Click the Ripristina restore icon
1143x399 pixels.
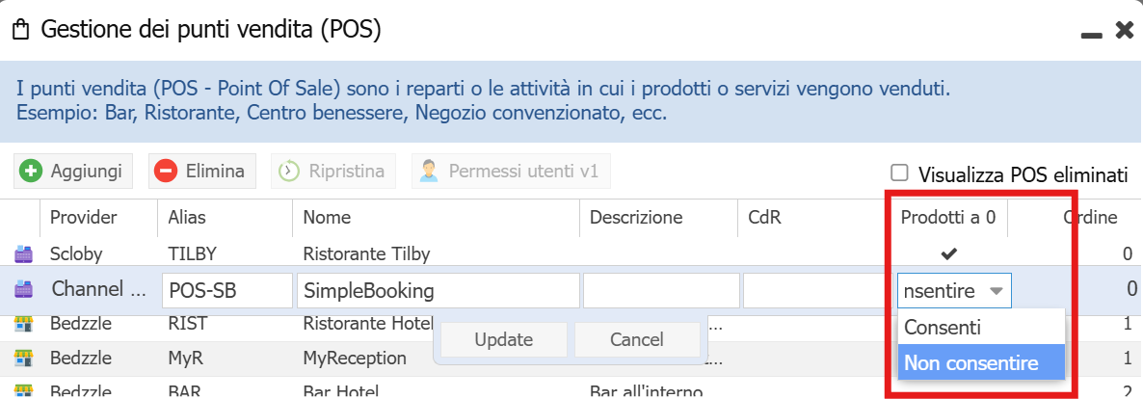pos(288,172)
